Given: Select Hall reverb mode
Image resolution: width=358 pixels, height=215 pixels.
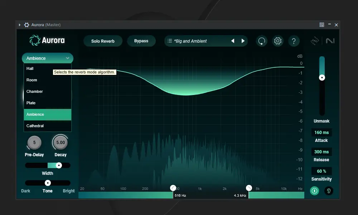Looking at the screenshot, I should click(48, 68).
